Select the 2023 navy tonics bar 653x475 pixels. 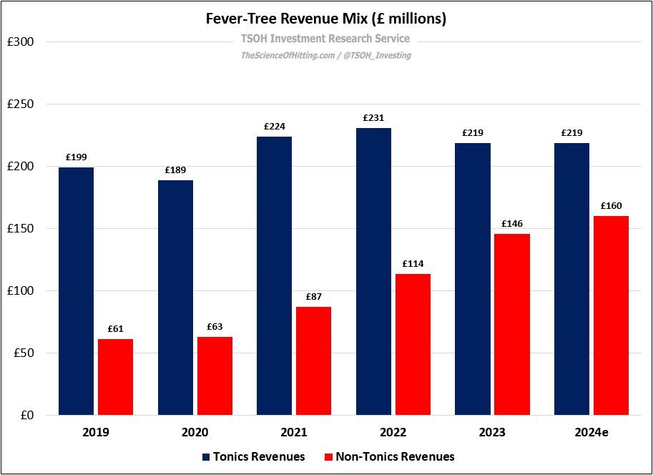click(x=473, y=279)
